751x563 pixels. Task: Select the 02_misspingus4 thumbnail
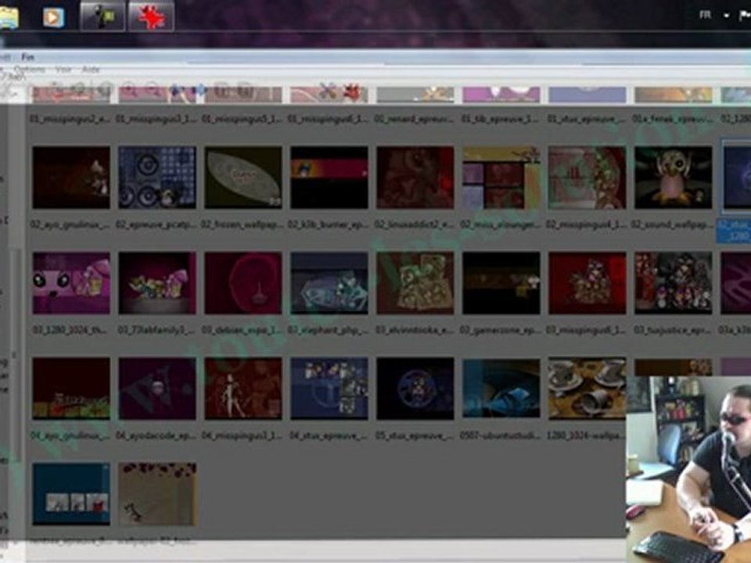[x=588, y=178]
